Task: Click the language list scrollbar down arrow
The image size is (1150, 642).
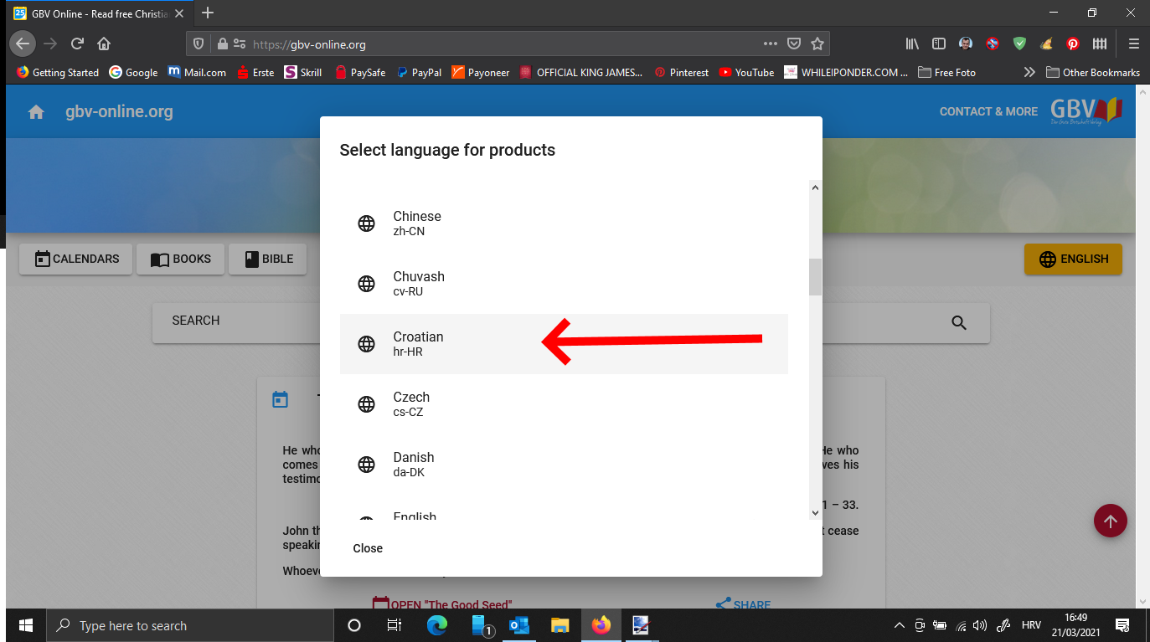Action: pos(815,512)
